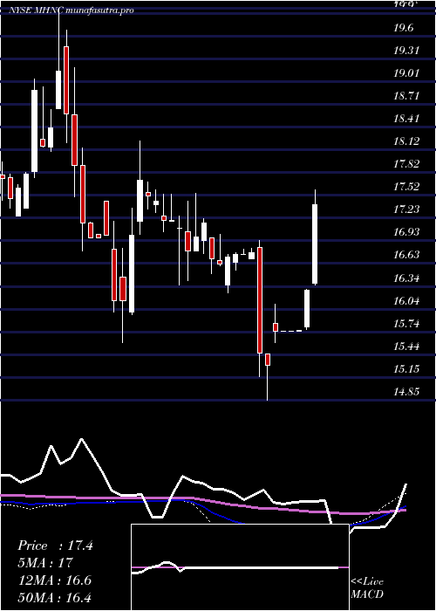
Task: Click the 17.23 price axis label
Action: tap(406, 209)
